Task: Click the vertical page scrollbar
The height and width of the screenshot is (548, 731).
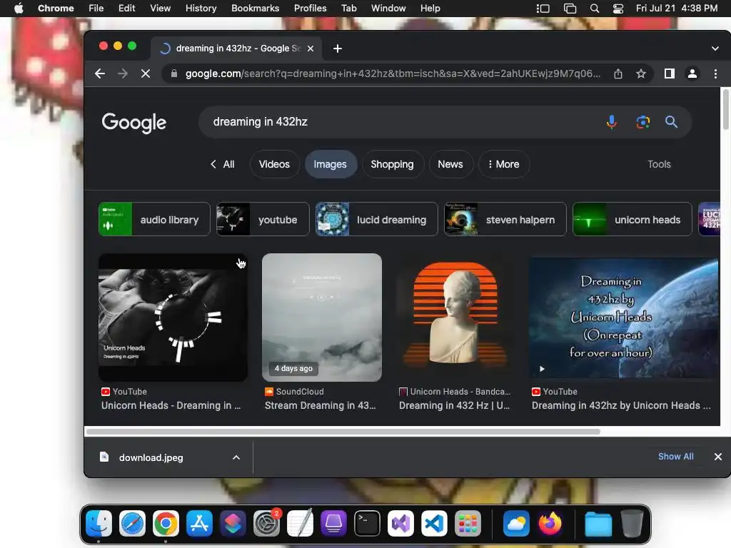Action: pos(725,110)
